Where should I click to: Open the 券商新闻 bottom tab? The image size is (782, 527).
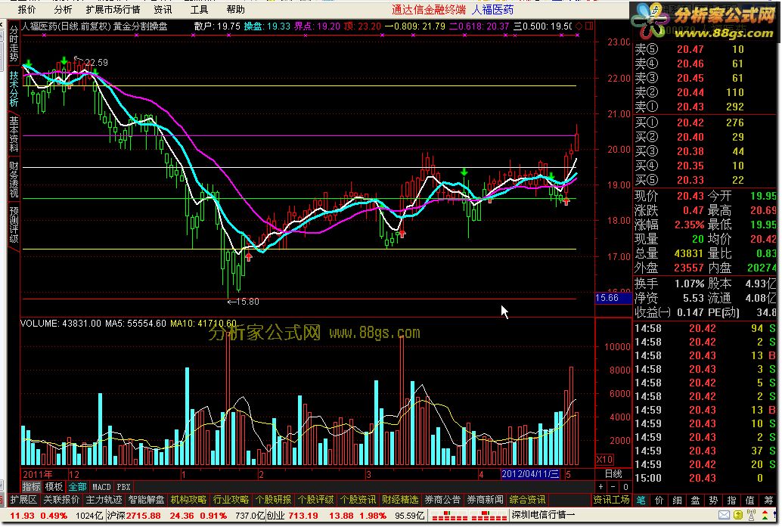tap(485, 500)
